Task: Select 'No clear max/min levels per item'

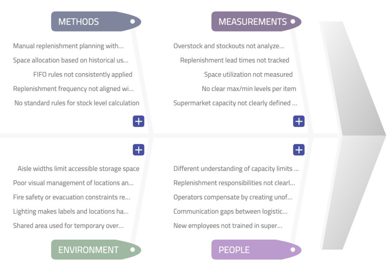Action: point(249,89)
